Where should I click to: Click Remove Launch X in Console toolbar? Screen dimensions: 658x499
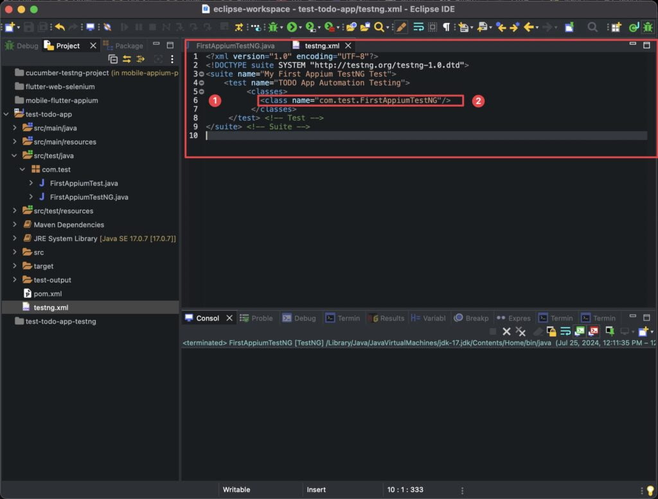(x=506, y=331)
